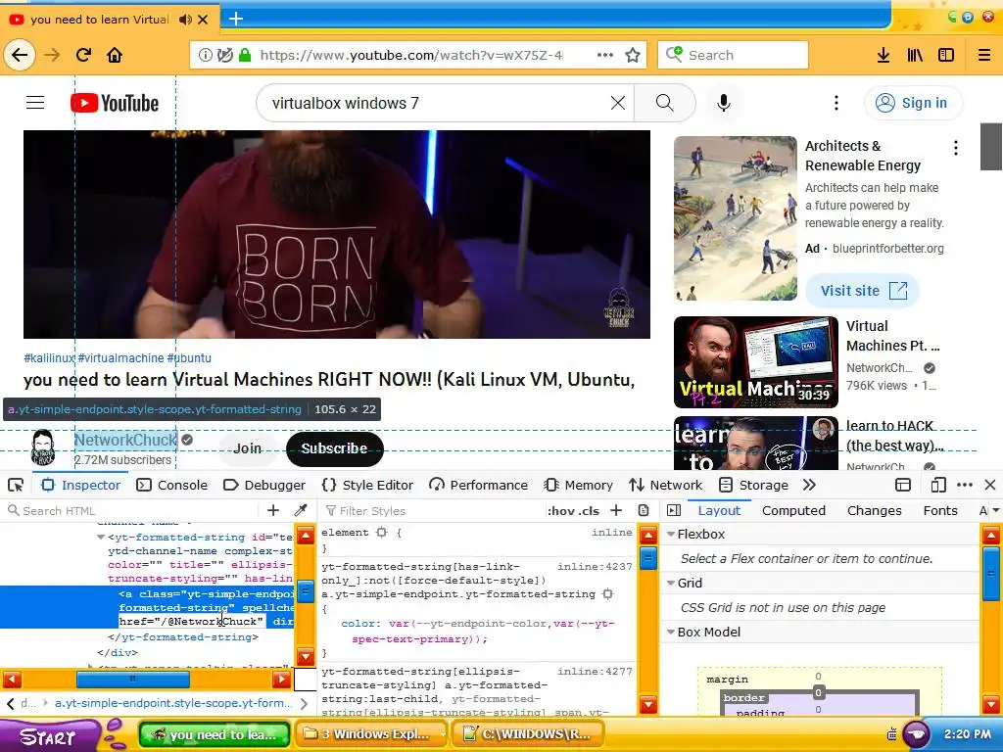The height and width of the screenshot is (752, 1003).
Task: Switch to the Inspector tab
Action: tap(80, 485)
